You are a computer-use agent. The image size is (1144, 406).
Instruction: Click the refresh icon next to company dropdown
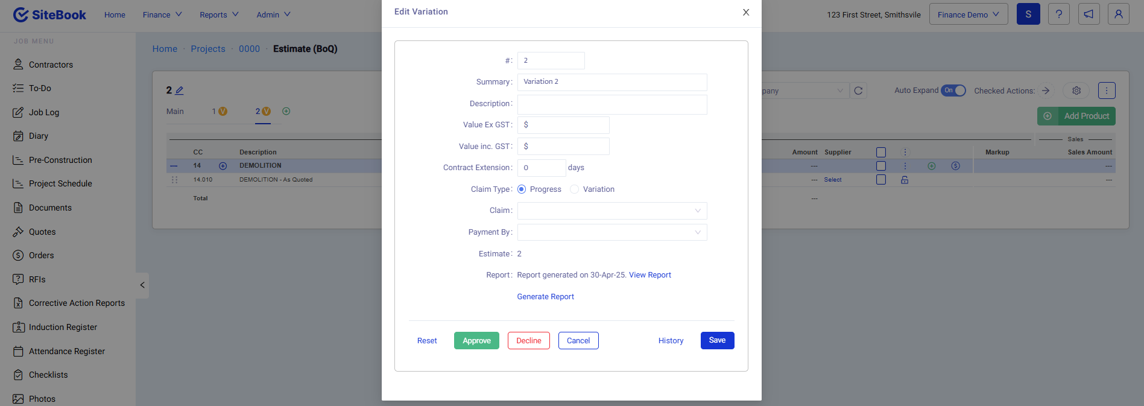[x=858, y=90]
